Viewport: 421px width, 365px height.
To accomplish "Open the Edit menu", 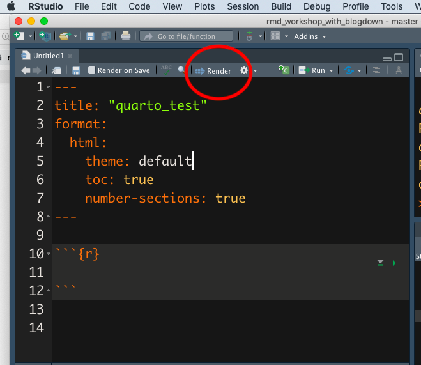I will click(109, 6).
